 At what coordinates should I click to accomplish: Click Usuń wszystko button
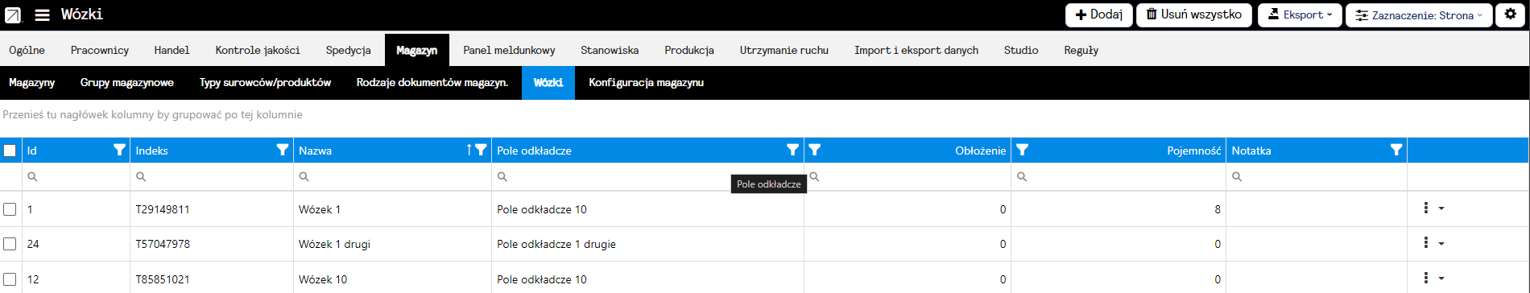point(1194,15)
